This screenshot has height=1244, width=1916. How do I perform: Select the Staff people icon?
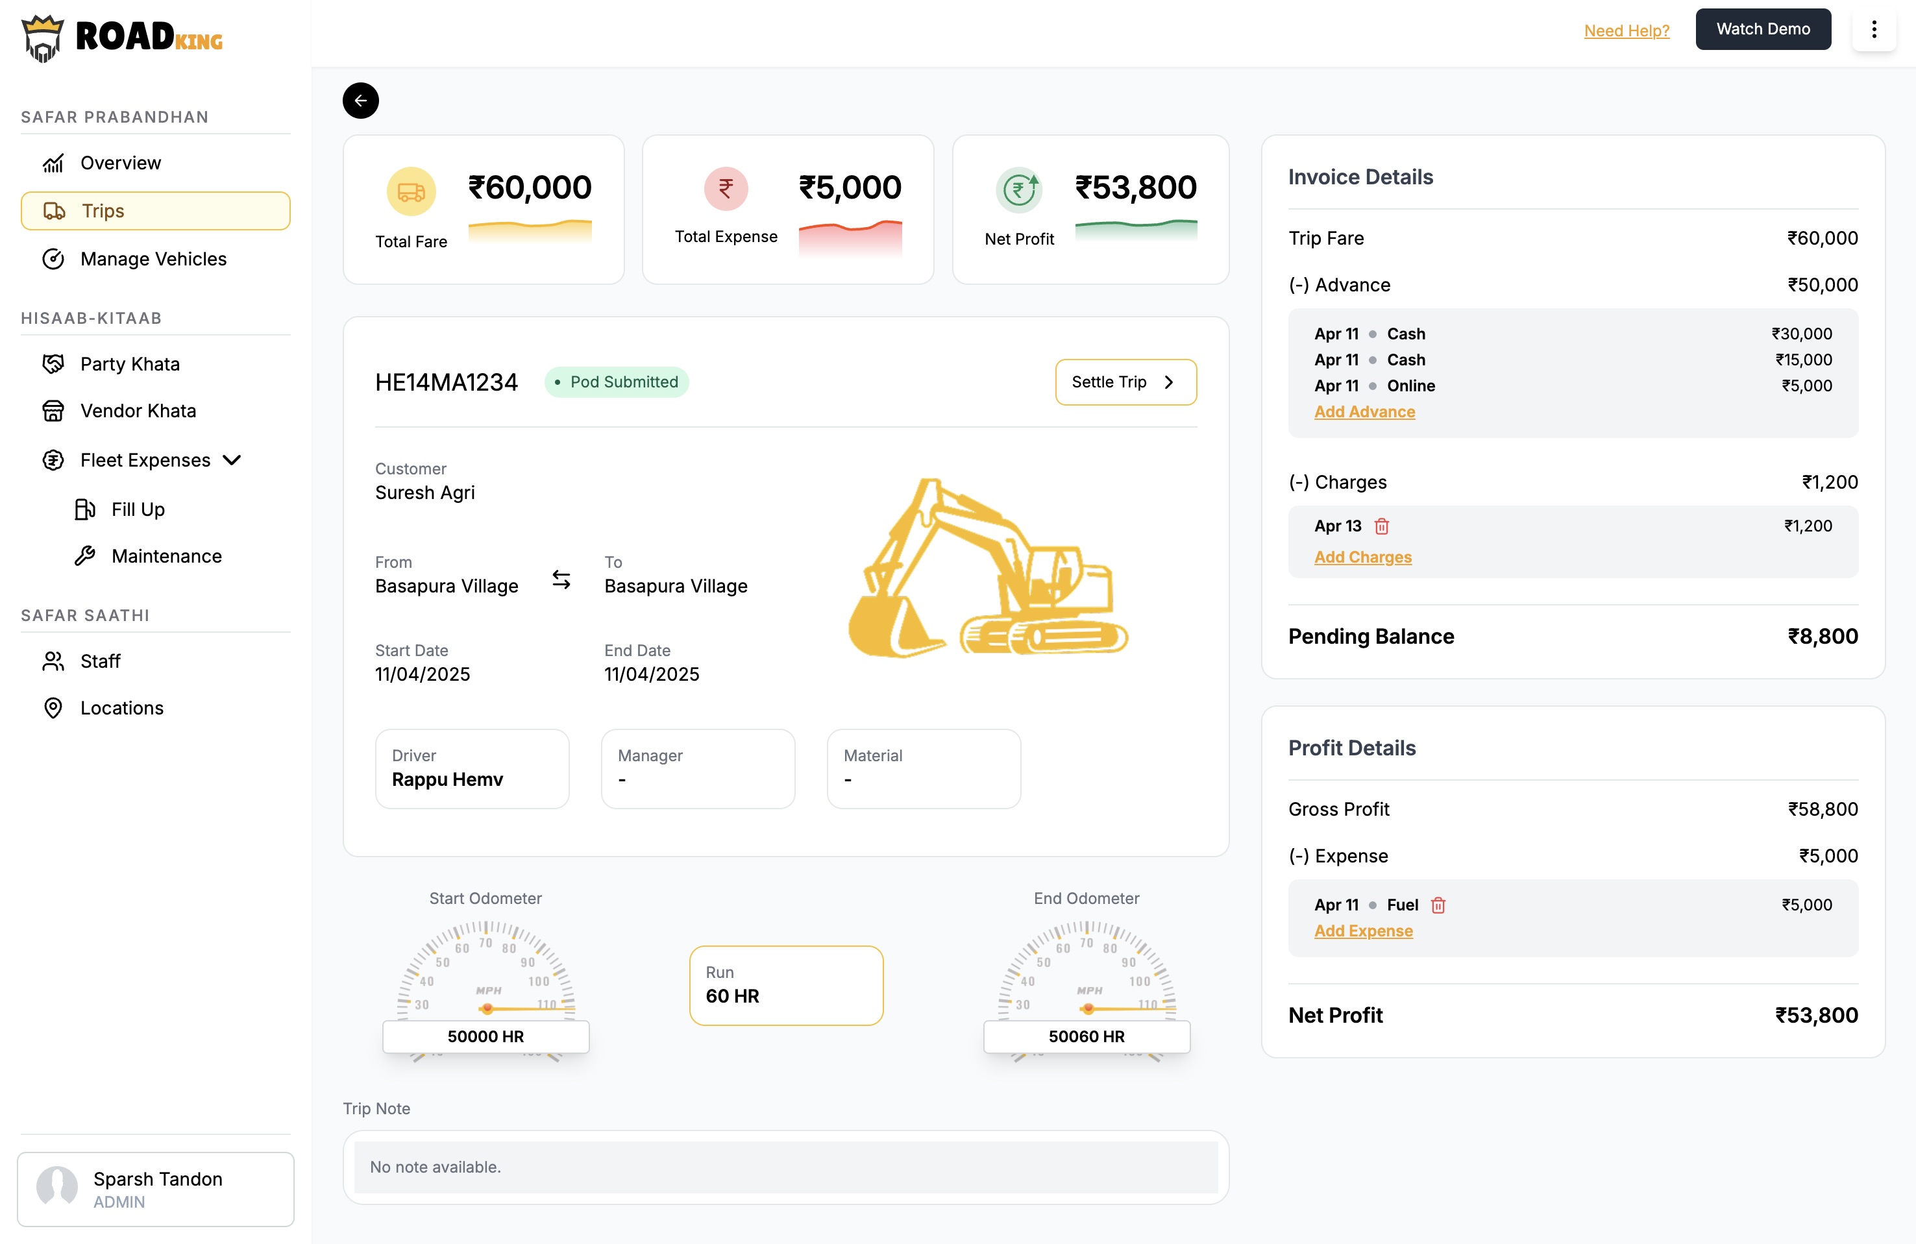tap(53, 661)
